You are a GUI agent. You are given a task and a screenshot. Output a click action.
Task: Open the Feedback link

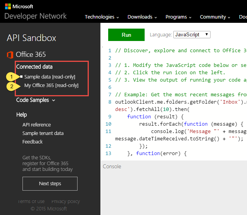(33, 142)
